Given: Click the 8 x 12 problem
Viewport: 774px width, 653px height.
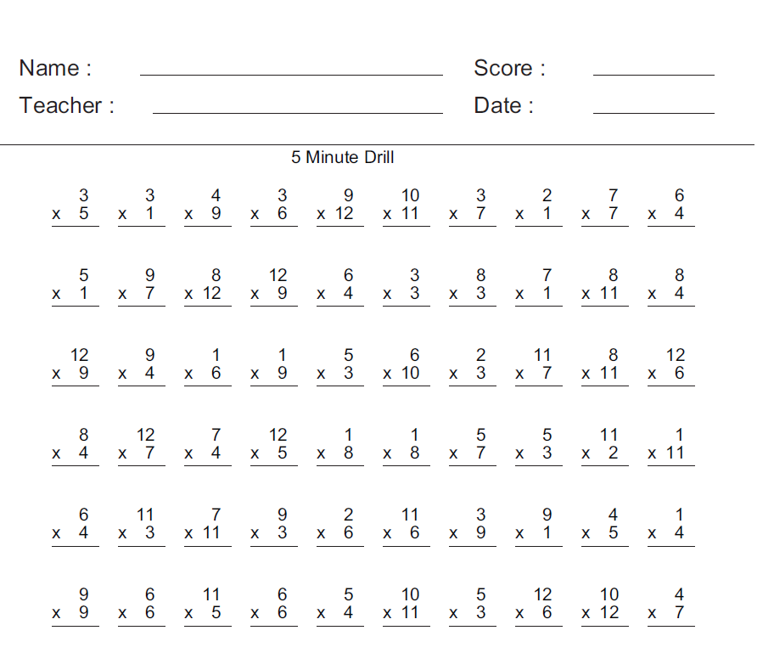Looking at the screenshot, I should click(207, 286).
